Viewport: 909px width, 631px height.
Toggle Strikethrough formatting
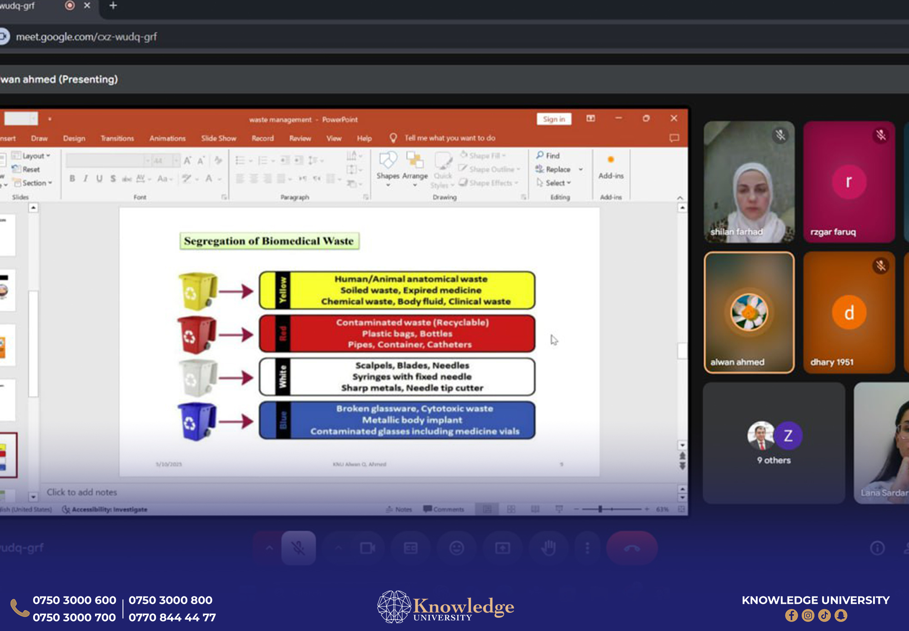[127, 179]
